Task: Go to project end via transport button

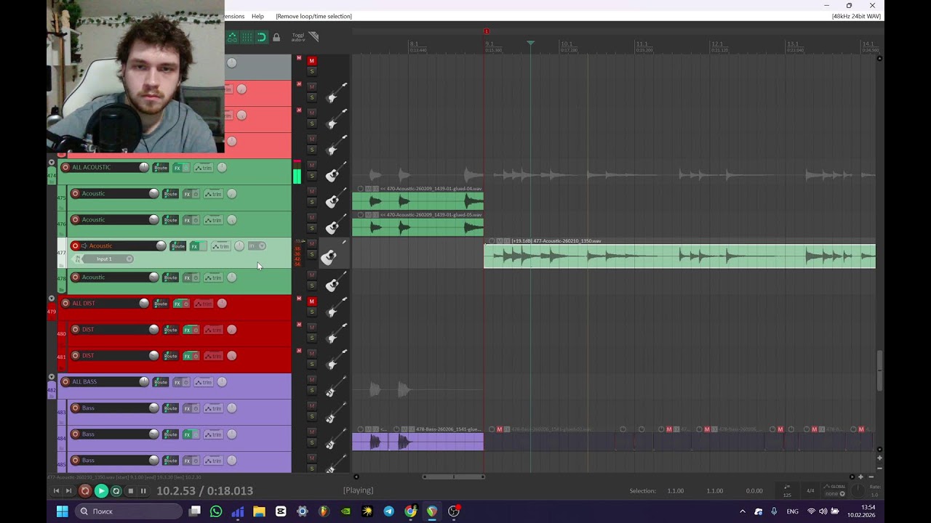Action: pyautogui.click(x=69, y=491)
